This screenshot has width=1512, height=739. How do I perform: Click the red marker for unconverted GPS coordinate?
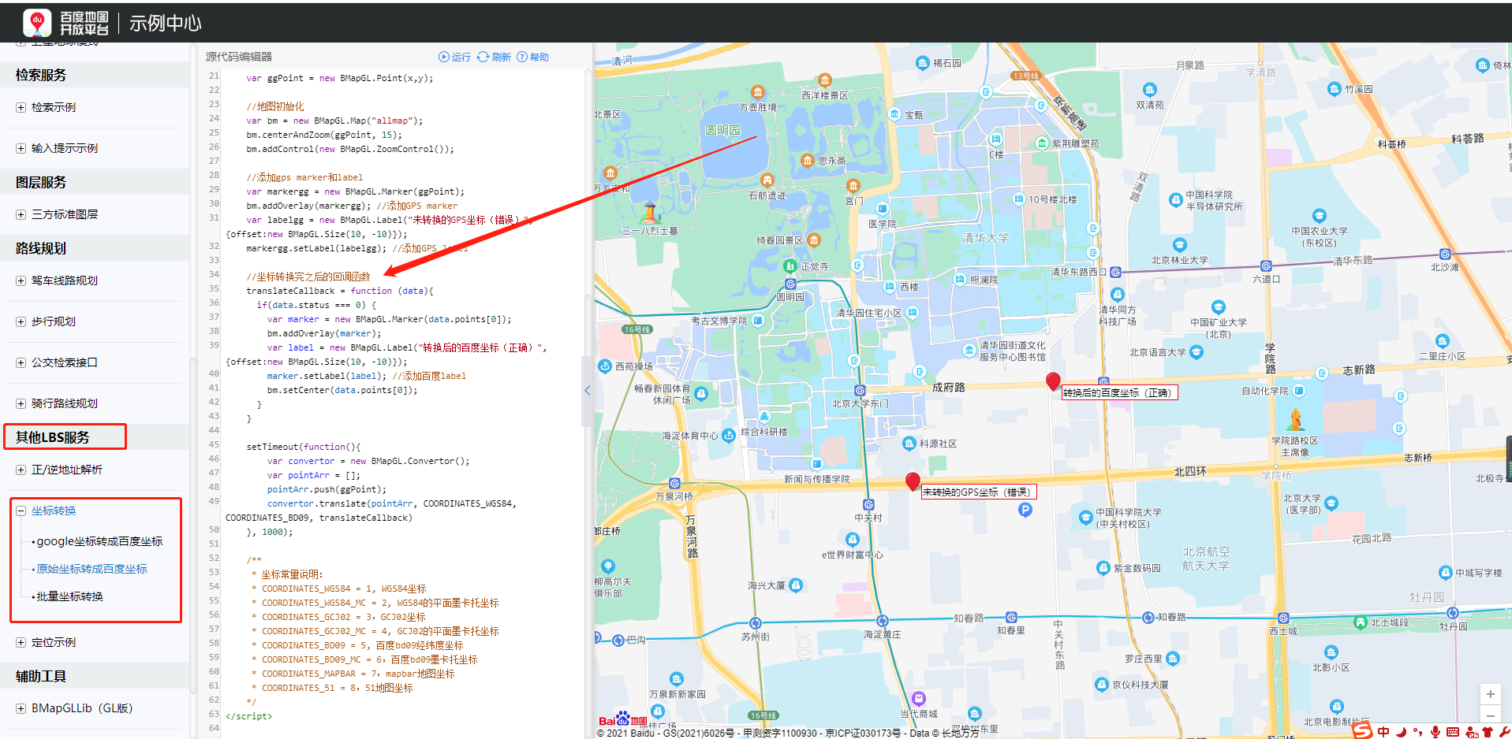pyautogui.click(x=913, y=481)
